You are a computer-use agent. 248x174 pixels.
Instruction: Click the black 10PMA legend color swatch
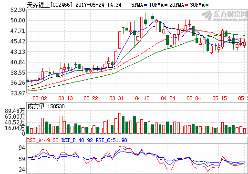coord(166,5)
